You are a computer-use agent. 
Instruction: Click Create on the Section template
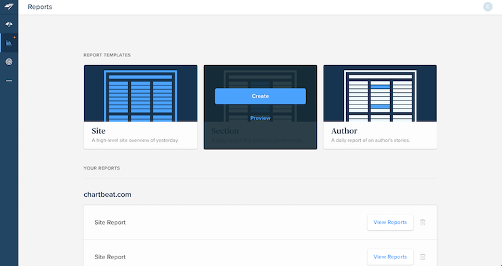260,96
